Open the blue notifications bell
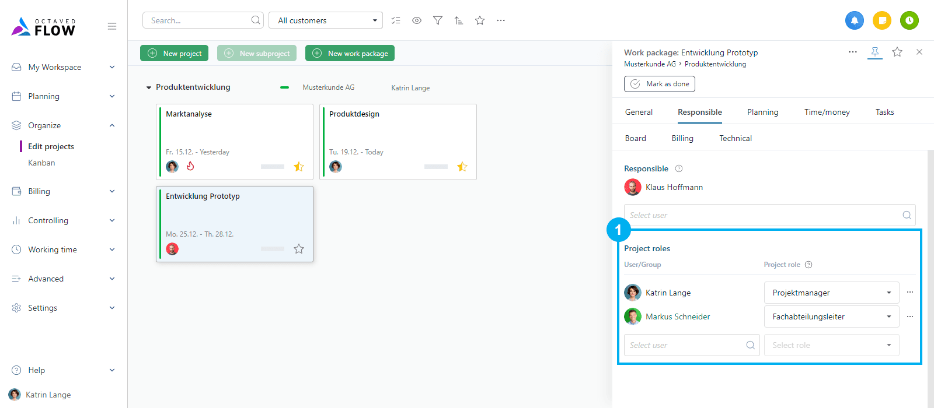 [x=854, y=20]
